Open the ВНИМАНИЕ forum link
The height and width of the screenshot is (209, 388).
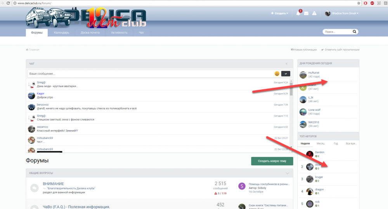pos(53,183)
